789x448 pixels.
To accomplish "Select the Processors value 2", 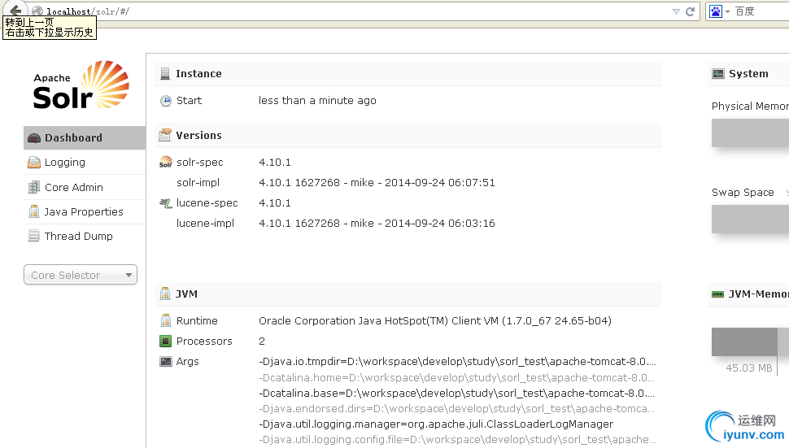I will pos(262,341).
